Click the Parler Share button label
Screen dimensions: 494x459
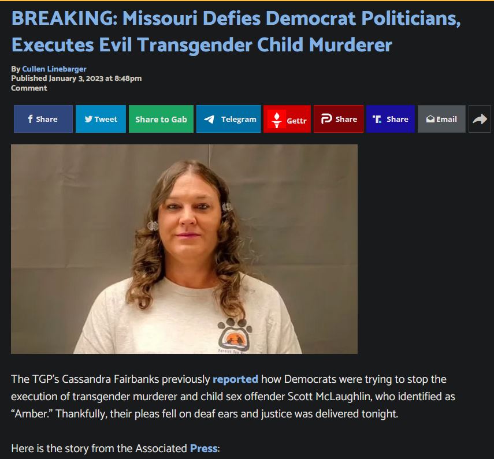[x=346, y=119]
